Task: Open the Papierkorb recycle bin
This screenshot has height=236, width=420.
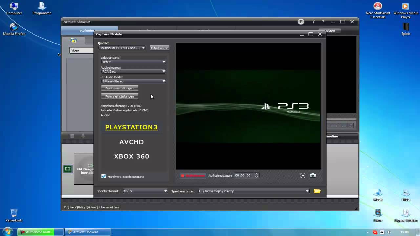Action: pos(14,215)
